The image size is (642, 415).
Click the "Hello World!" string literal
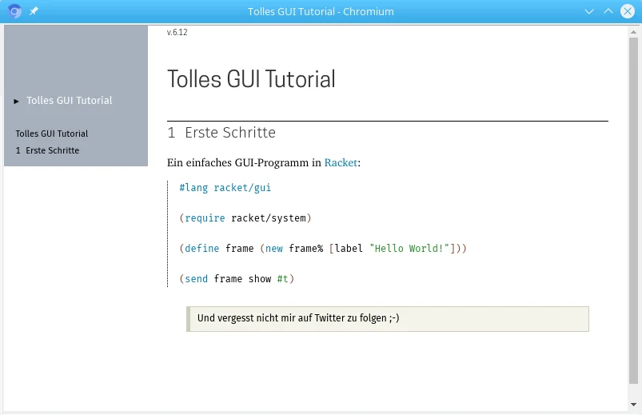(409, 248)
